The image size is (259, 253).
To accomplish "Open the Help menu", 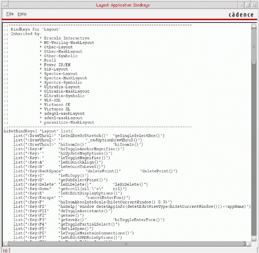I will coord(22,14).
